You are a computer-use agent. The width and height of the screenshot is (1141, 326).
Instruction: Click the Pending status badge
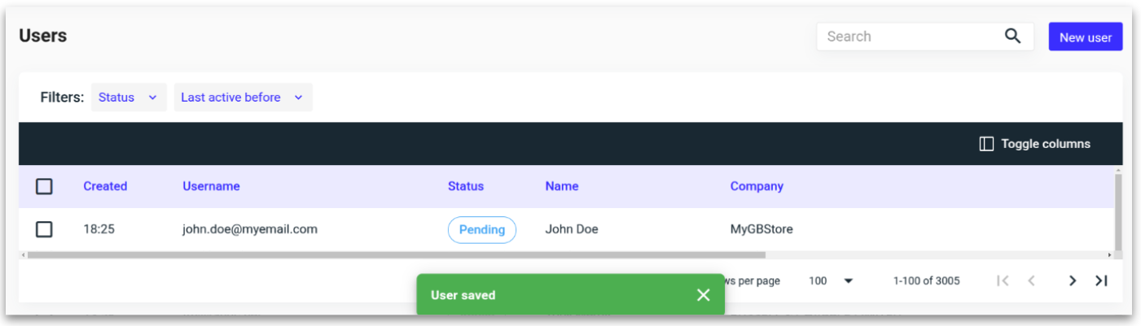(482, 230)
